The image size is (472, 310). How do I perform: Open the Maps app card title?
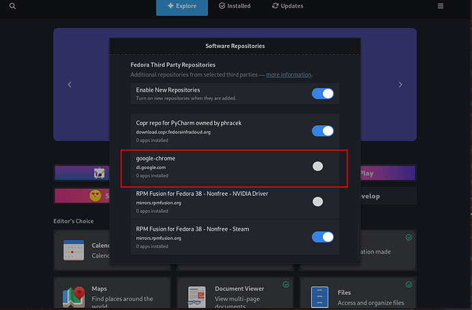pos(99,289)
